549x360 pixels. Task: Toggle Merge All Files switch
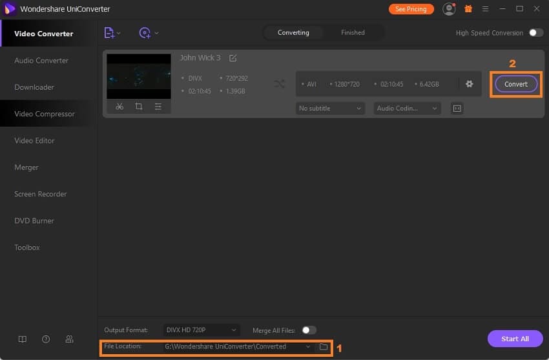pyautogui.click(x=309, y=330)
